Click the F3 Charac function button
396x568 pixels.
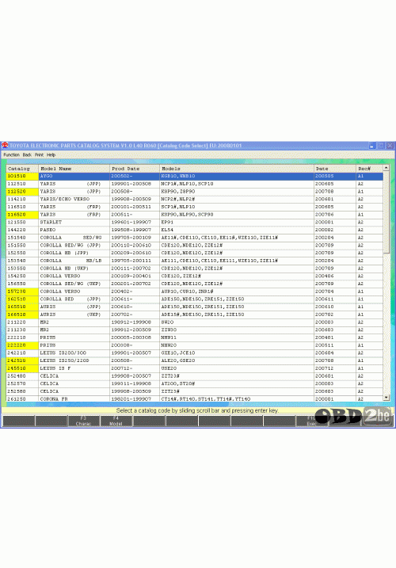click(83, 421)
